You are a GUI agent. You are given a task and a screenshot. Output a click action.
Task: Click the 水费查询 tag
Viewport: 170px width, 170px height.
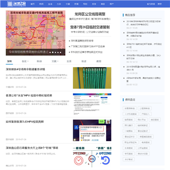coord(128,148)
